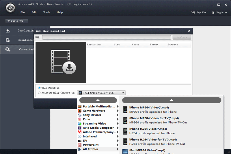Click the category list scroll-up button

click(98, 100)
